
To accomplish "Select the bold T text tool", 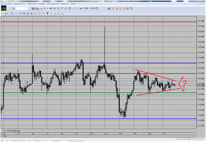I will tap(48, 13).
